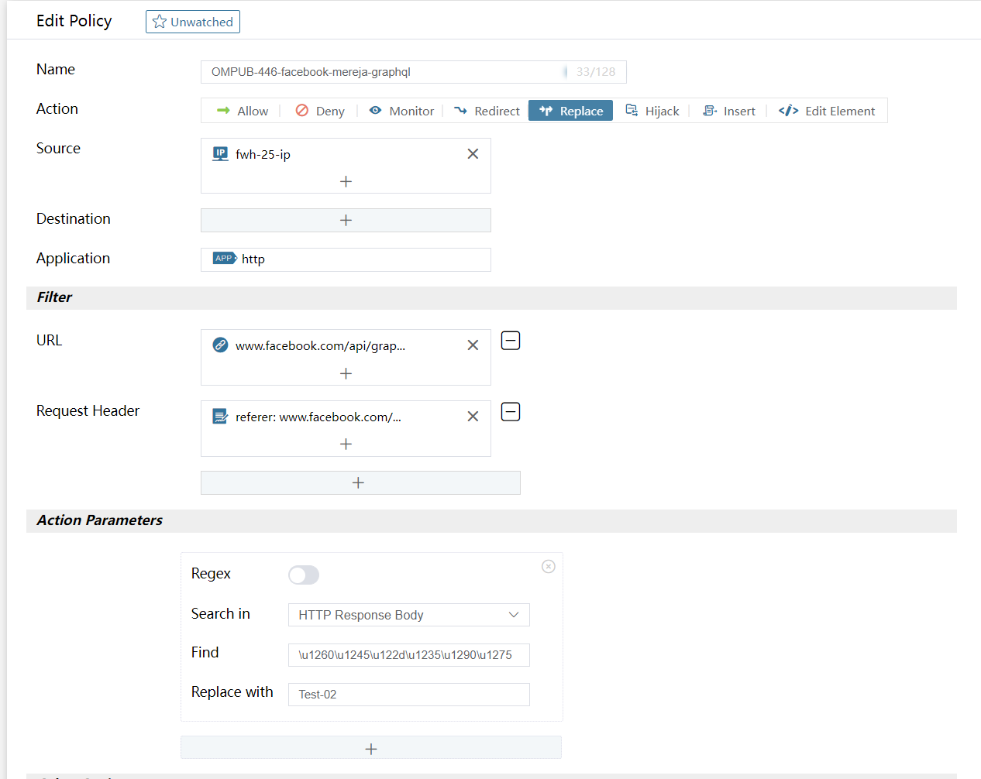
Task: Remove the facebook URL filter entry
Action: pyautogui.click(x=473, y=345)
